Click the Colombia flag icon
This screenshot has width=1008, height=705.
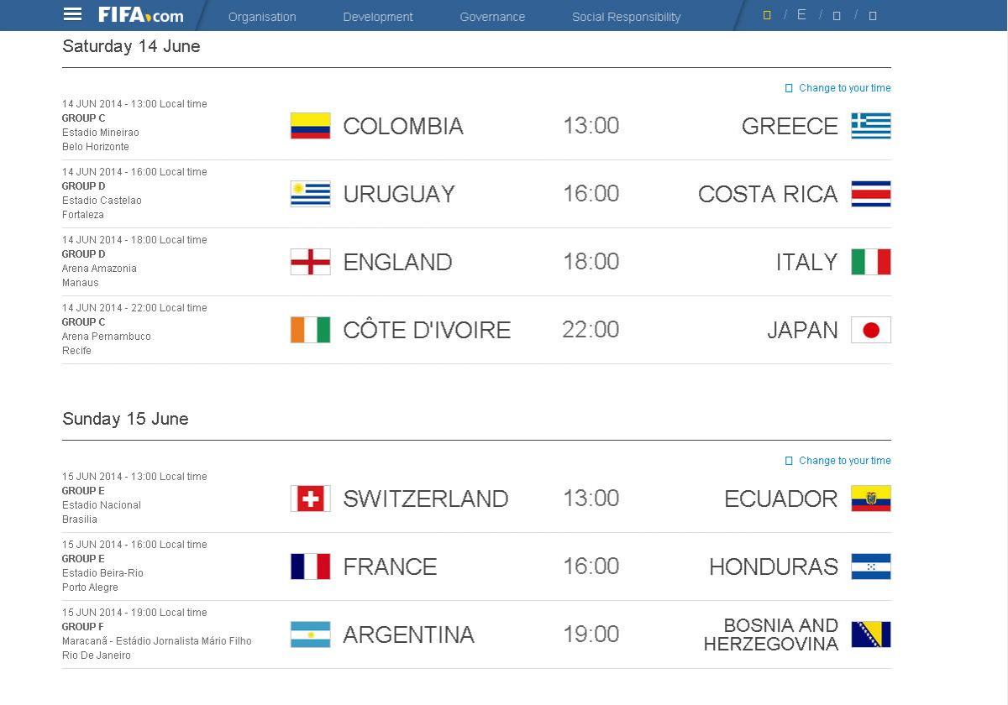pyautogui.click(x=310, y=126)
